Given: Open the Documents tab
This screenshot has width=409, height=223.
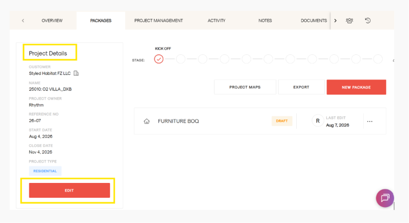Looking at the screenshot, I should (313, 21).
